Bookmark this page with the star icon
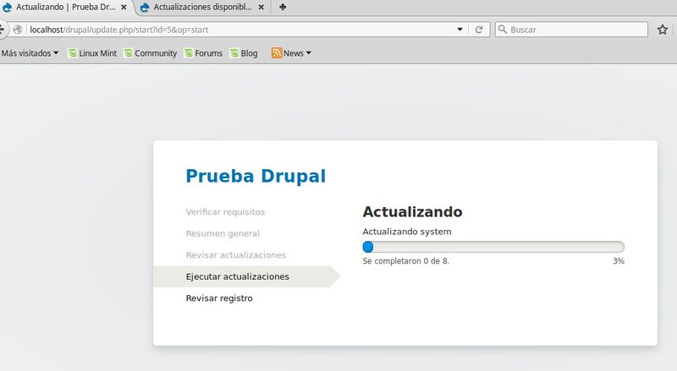Image resolution: width=677 pixels, height=371 pixels. 663,30
